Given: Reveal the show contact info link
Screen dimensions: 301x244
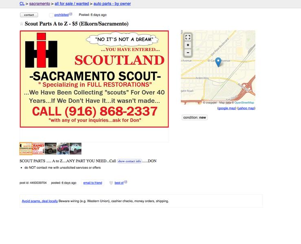Looking at the screenshot, I should (130, 161).
